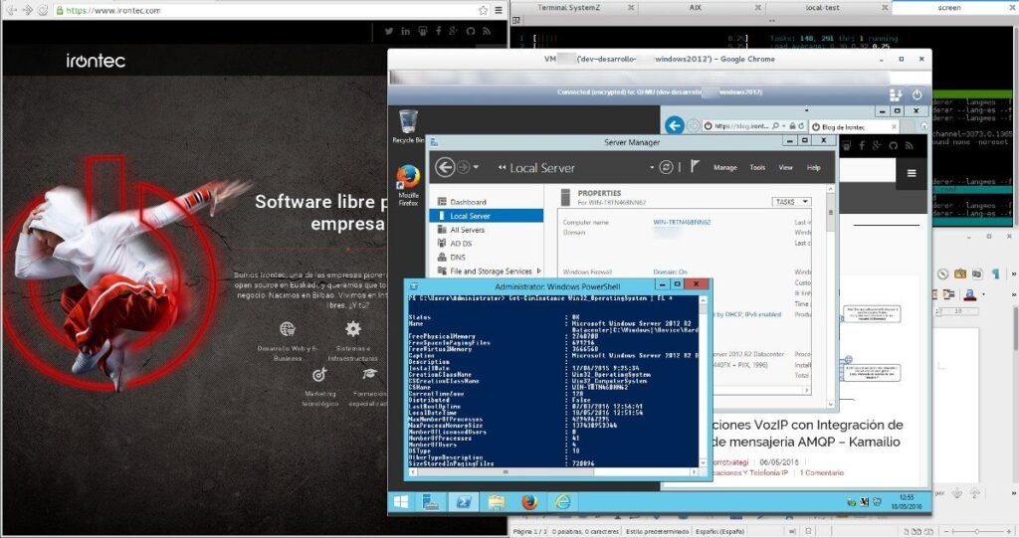1019x538 pixels.
Task: Bookmark the irontec page with star icon
Action: click(483, 10)
